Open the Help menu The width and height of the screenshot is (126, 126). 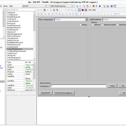(11, 6)
